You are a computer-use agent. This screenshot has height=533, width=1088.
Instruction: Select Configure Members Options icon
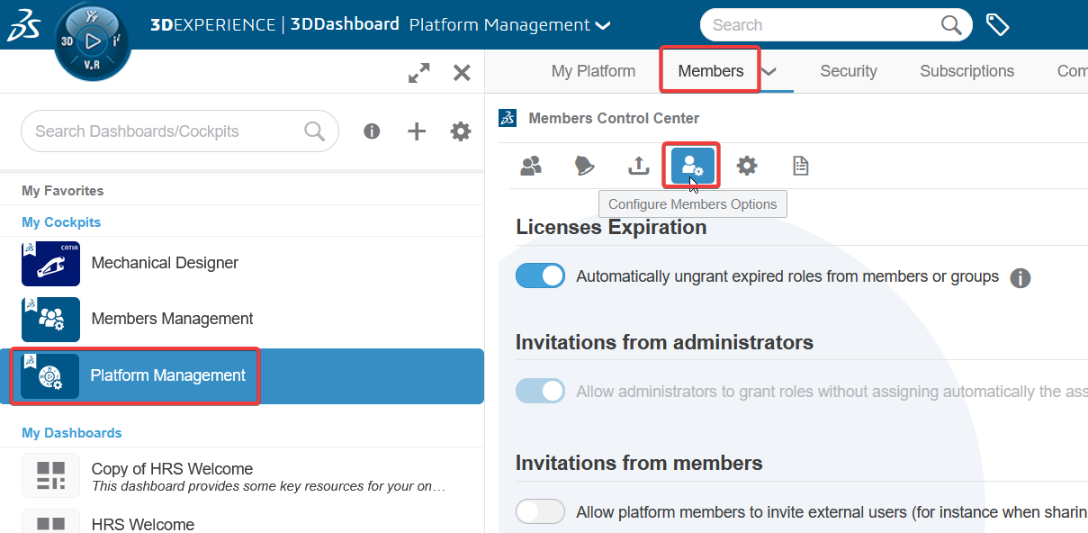coord(692,166)
